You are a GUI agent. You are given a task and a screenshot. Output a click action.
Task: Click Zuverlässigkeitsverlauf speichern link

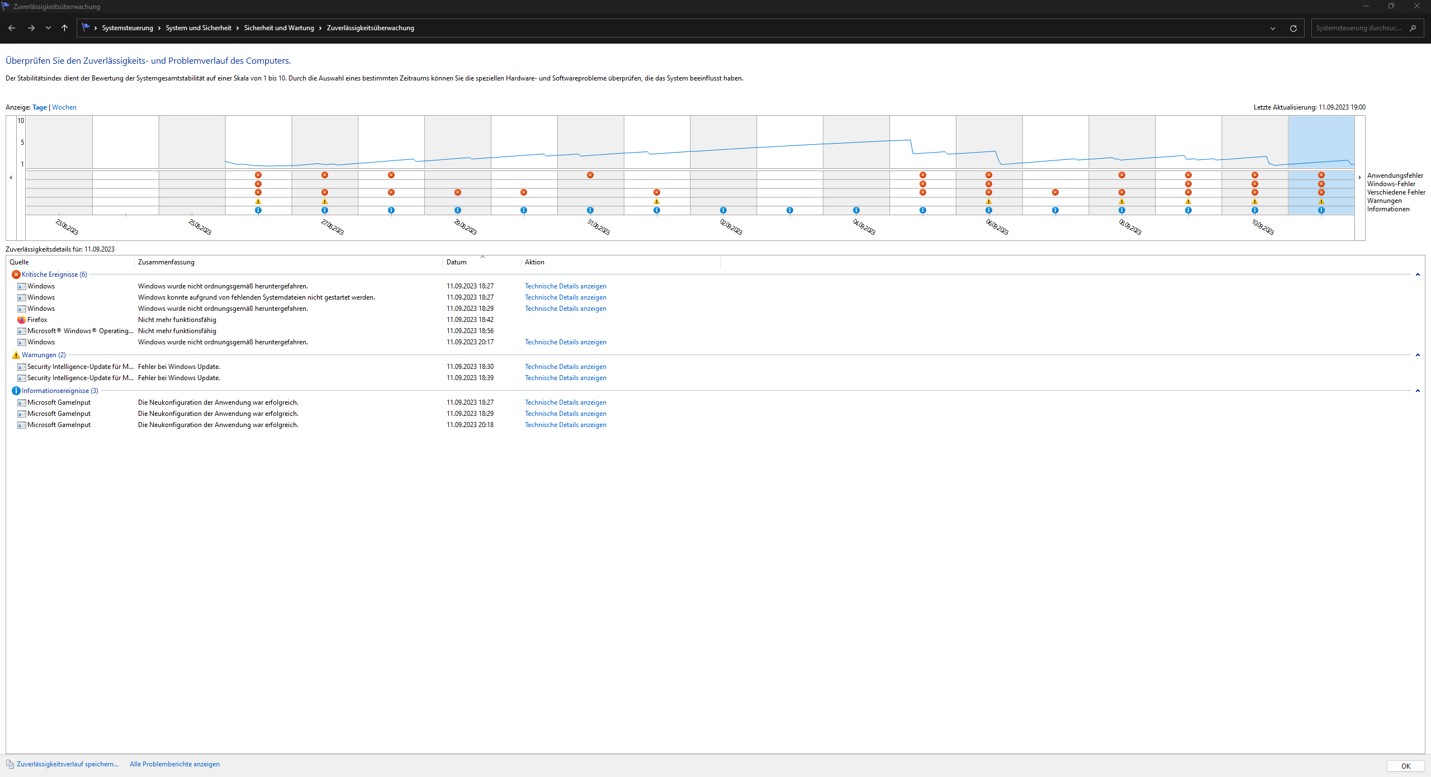click(67, 764)
